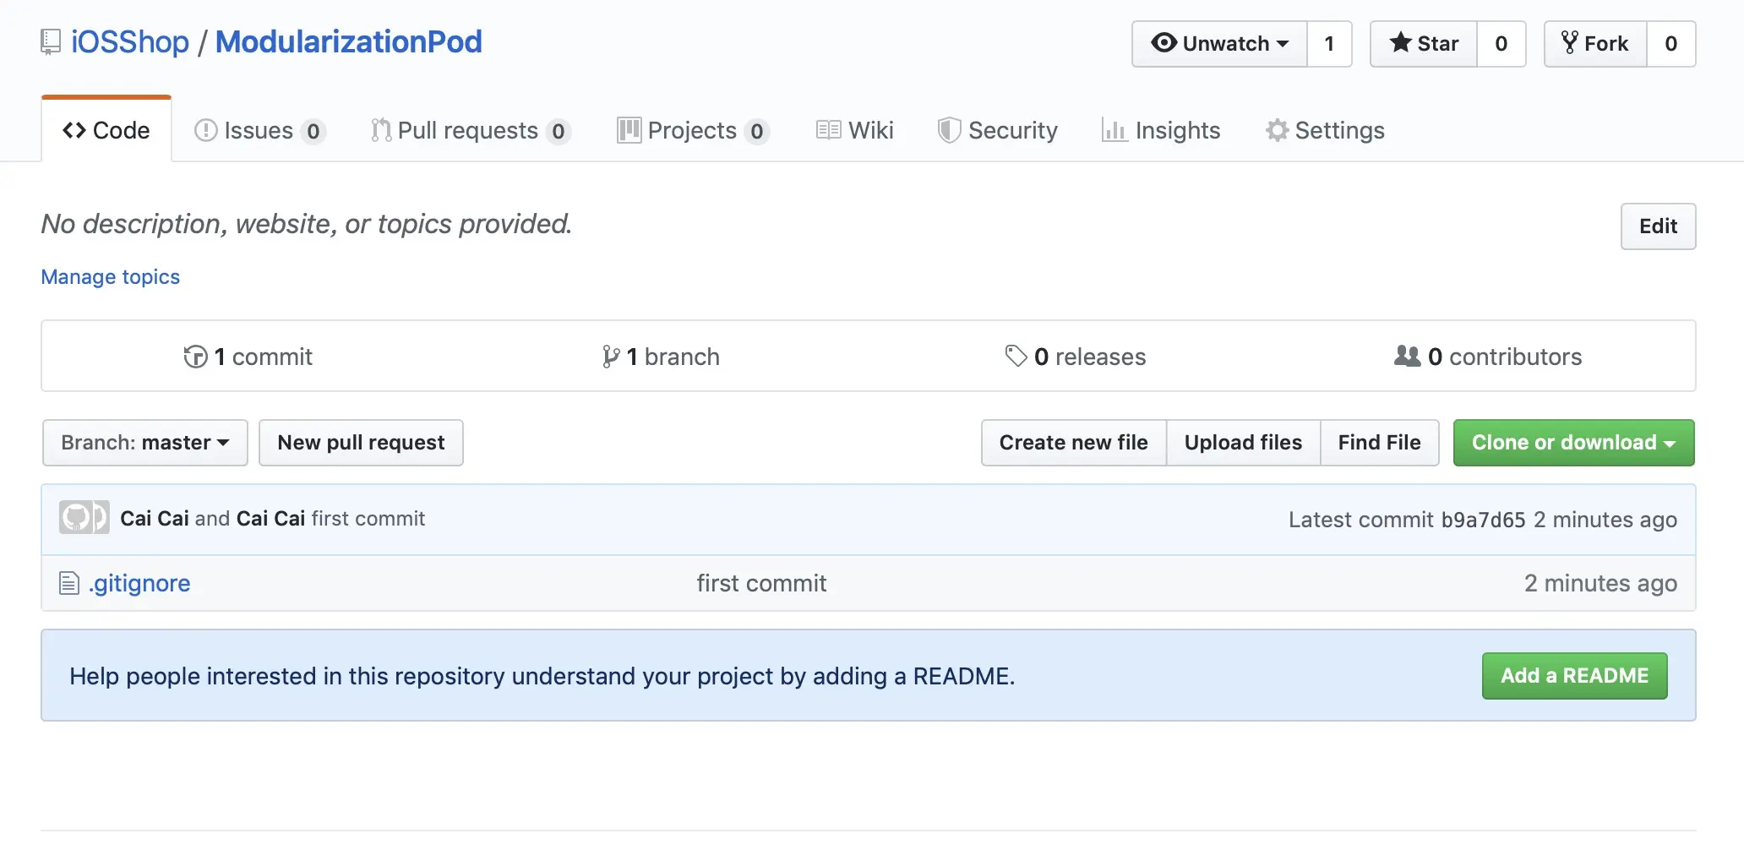Click the tag icon beside releases
1744x850 pixels.
pos(1016,356)
